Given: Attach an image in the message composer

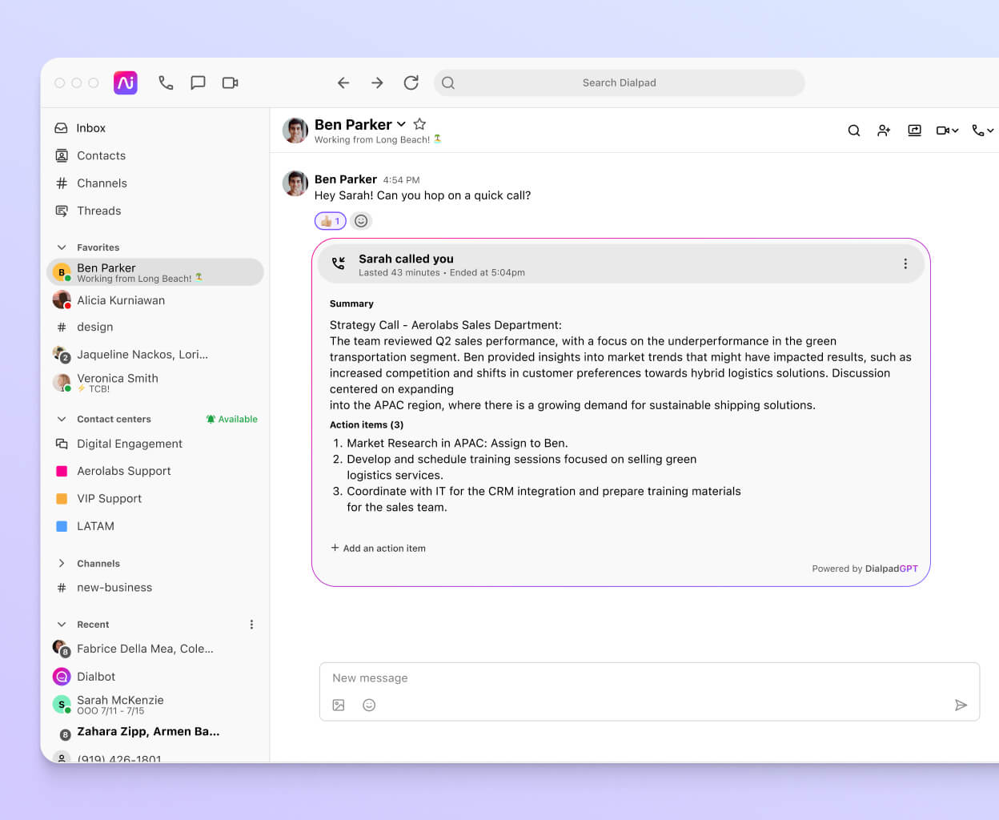Looking at the screenshot, I should click(339, 705).
